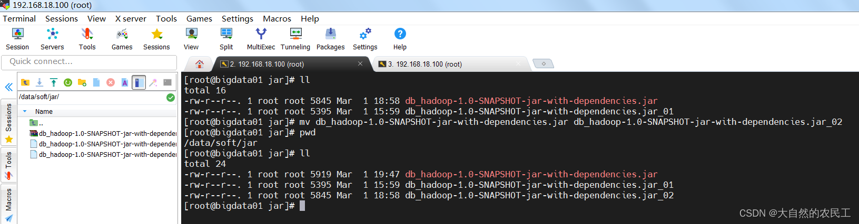Switch to the home tab
This screenshot has width=859, height=224.
(199, 64)
